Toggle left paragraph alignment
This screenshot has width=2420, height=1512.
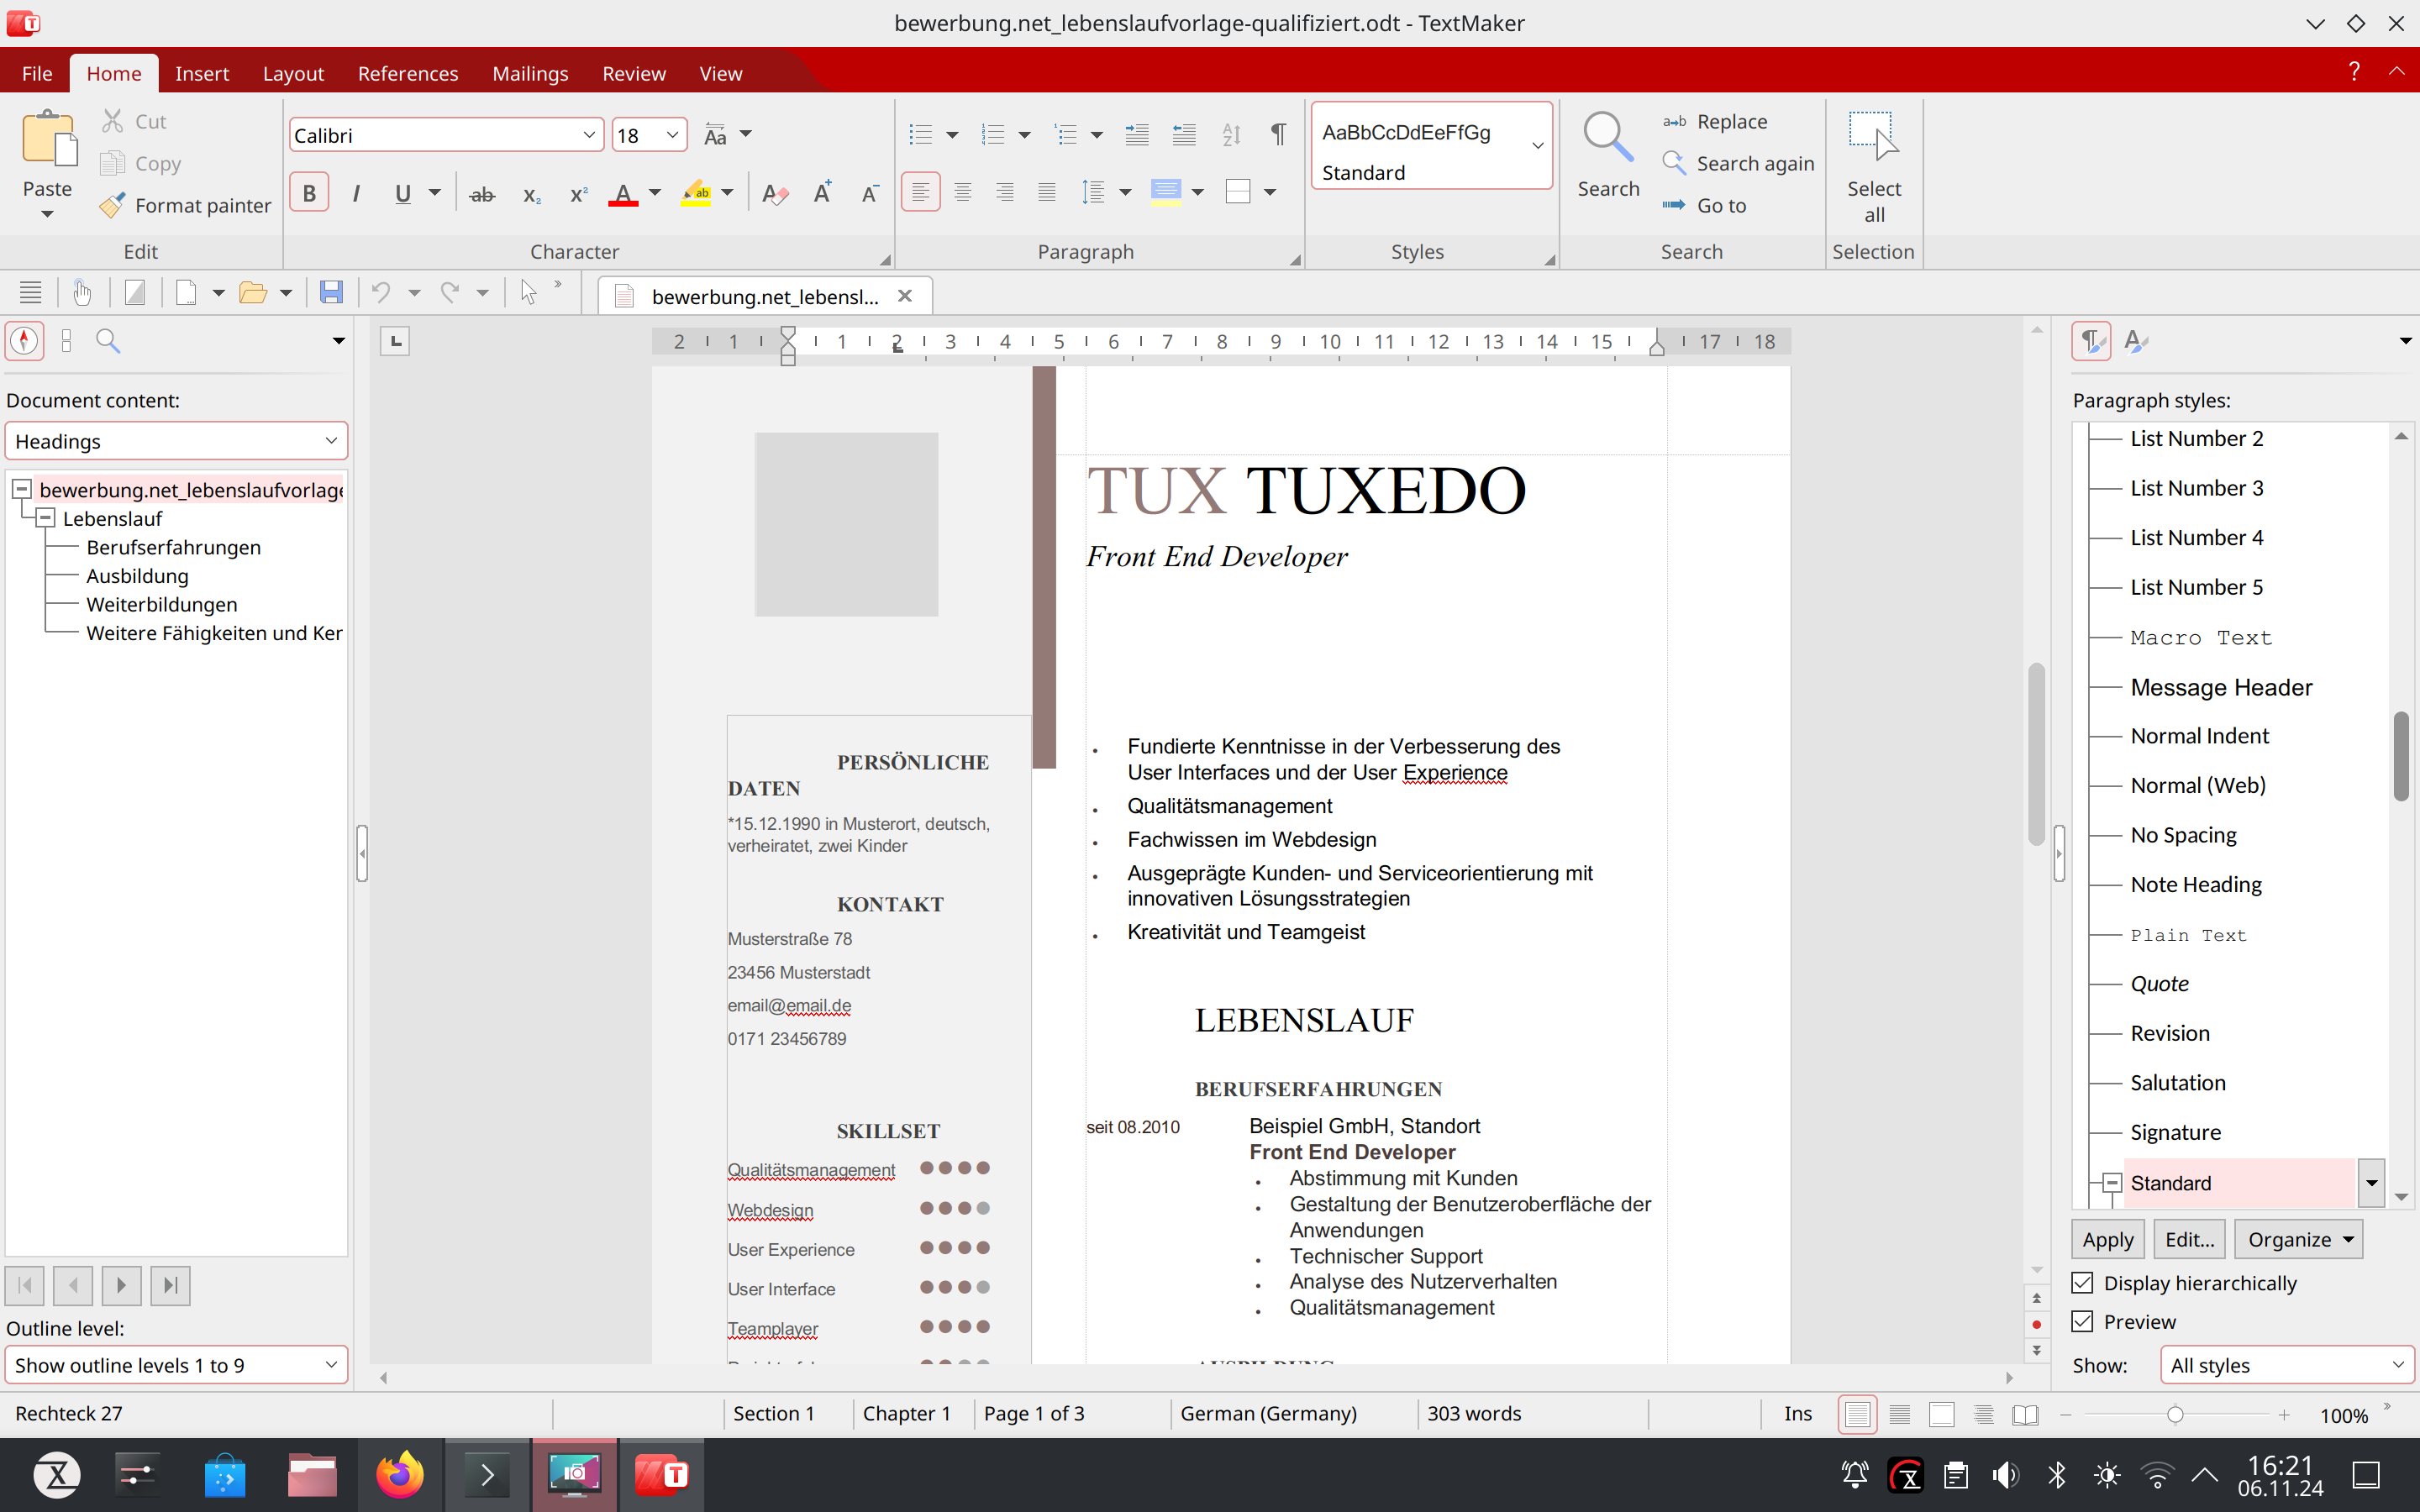(920, 192)
